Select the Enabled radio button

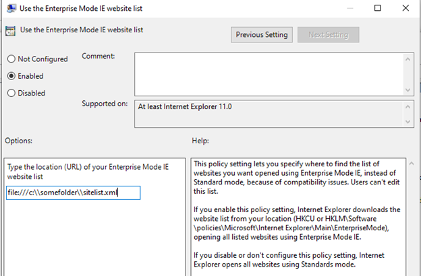tap(11, 76)
